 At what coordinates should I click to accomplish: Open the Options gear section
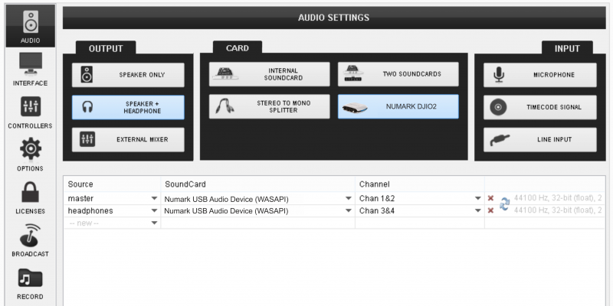(30, 154)
